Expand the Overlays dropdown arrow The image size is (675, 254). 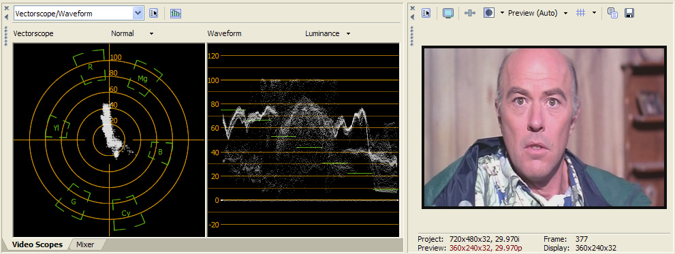click(x=594, y=14)
